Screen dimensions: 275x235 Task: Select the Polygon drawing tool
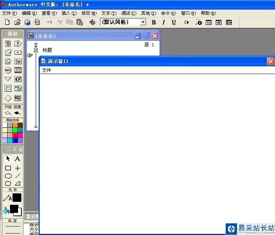point(18,183)
